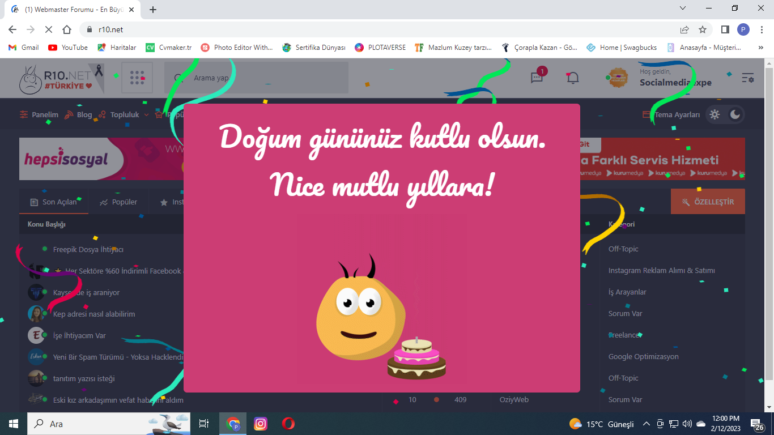Open the Chrome three-dot menu
The image size is (774, 435).
pos(762,29)
